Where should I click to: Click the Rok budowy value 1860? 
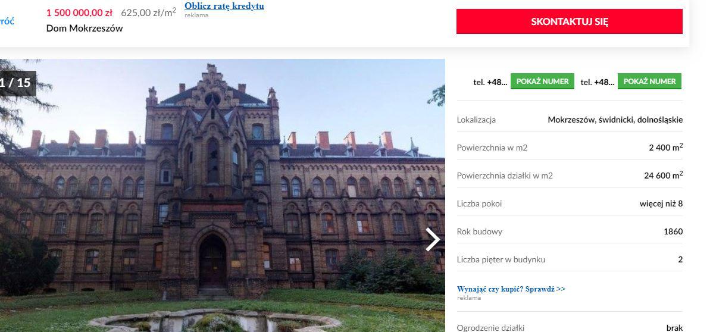[673, 231]
